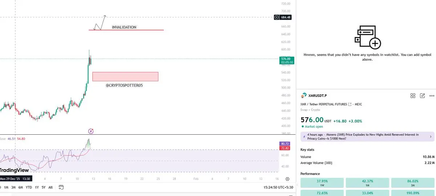Click the MEXC exchange label
The height and width of the screenshot is (196, 436).
tap(358, 105)
